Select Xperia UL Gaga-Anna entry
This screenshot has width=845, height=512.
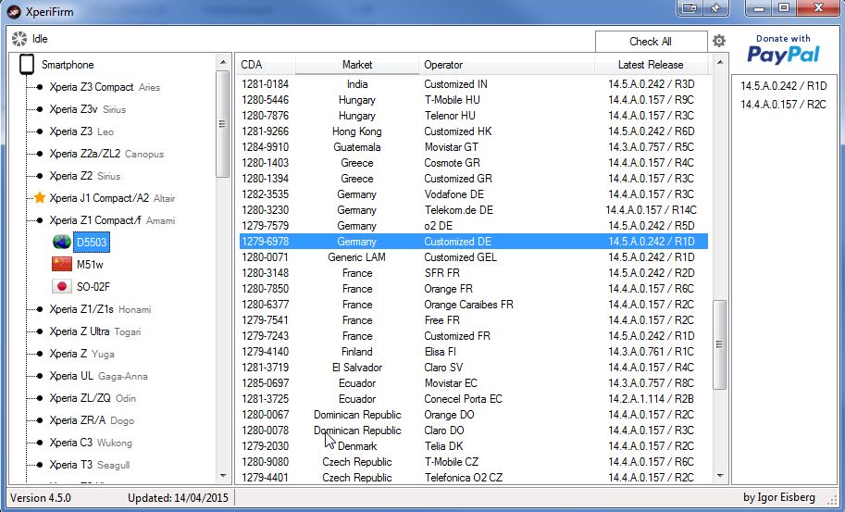click(98, 376)
